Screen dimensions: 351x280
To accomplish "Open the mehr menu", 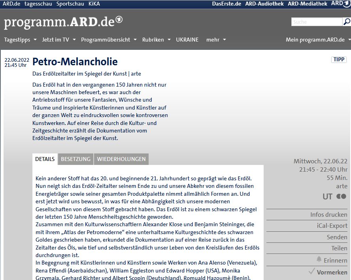I will 213,40.
